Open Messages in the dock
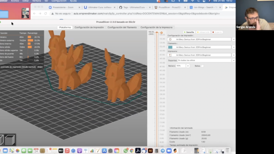274x154 pixels. pyautogui.click(x=24, y=151)
